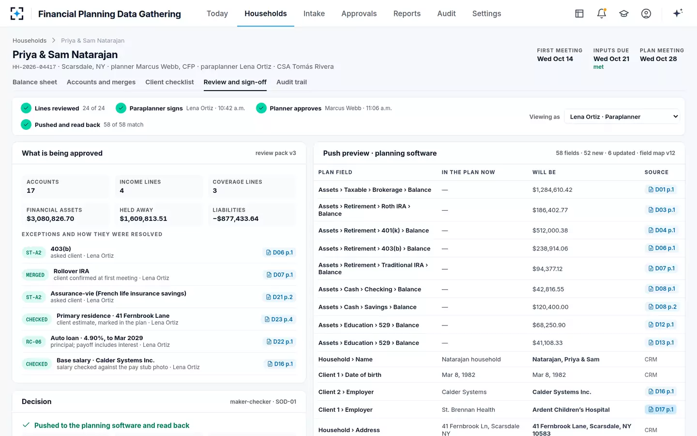697x436 pixels.
Task: Switch to Audit trail tab
Action: [x=291, y=82]
